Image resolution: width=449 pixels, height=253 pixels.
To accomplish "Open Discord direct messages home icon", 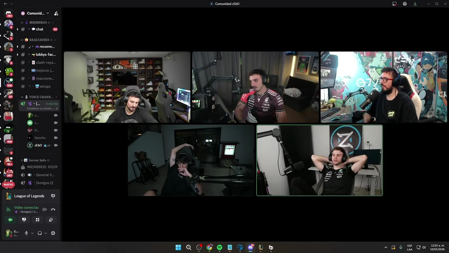I will [x=8, y=13].
